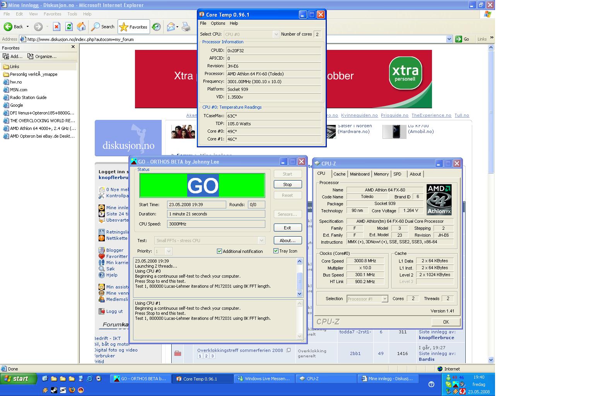Open Overklokkingstreff sommerferien 2008 thread
The height and width of the screenshot is (396, 589).
(x=240, y=350)
